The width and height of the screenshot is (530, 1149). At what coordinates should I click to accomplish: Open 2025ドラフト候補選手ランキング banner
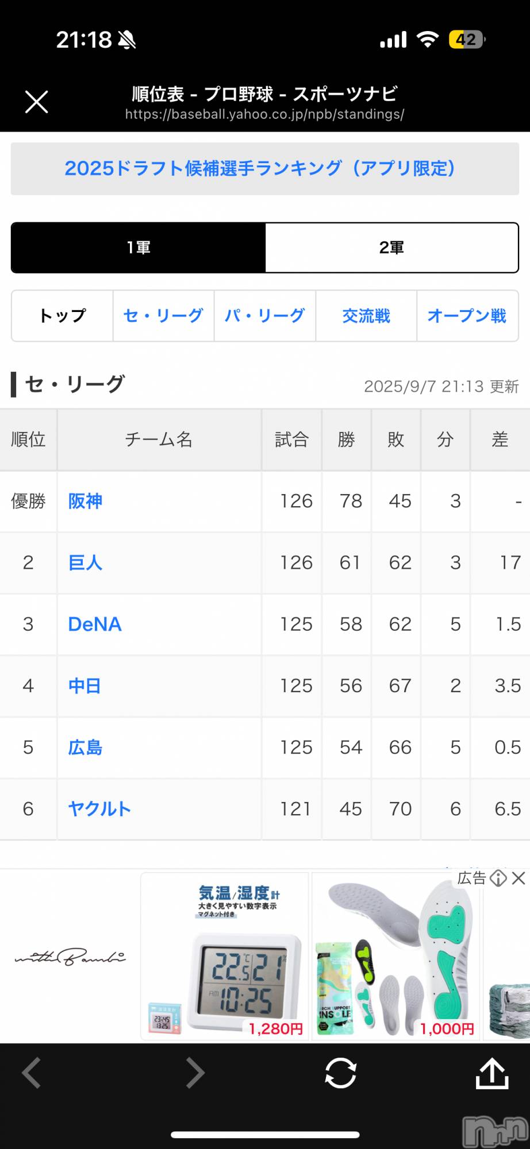click(265, 169)
